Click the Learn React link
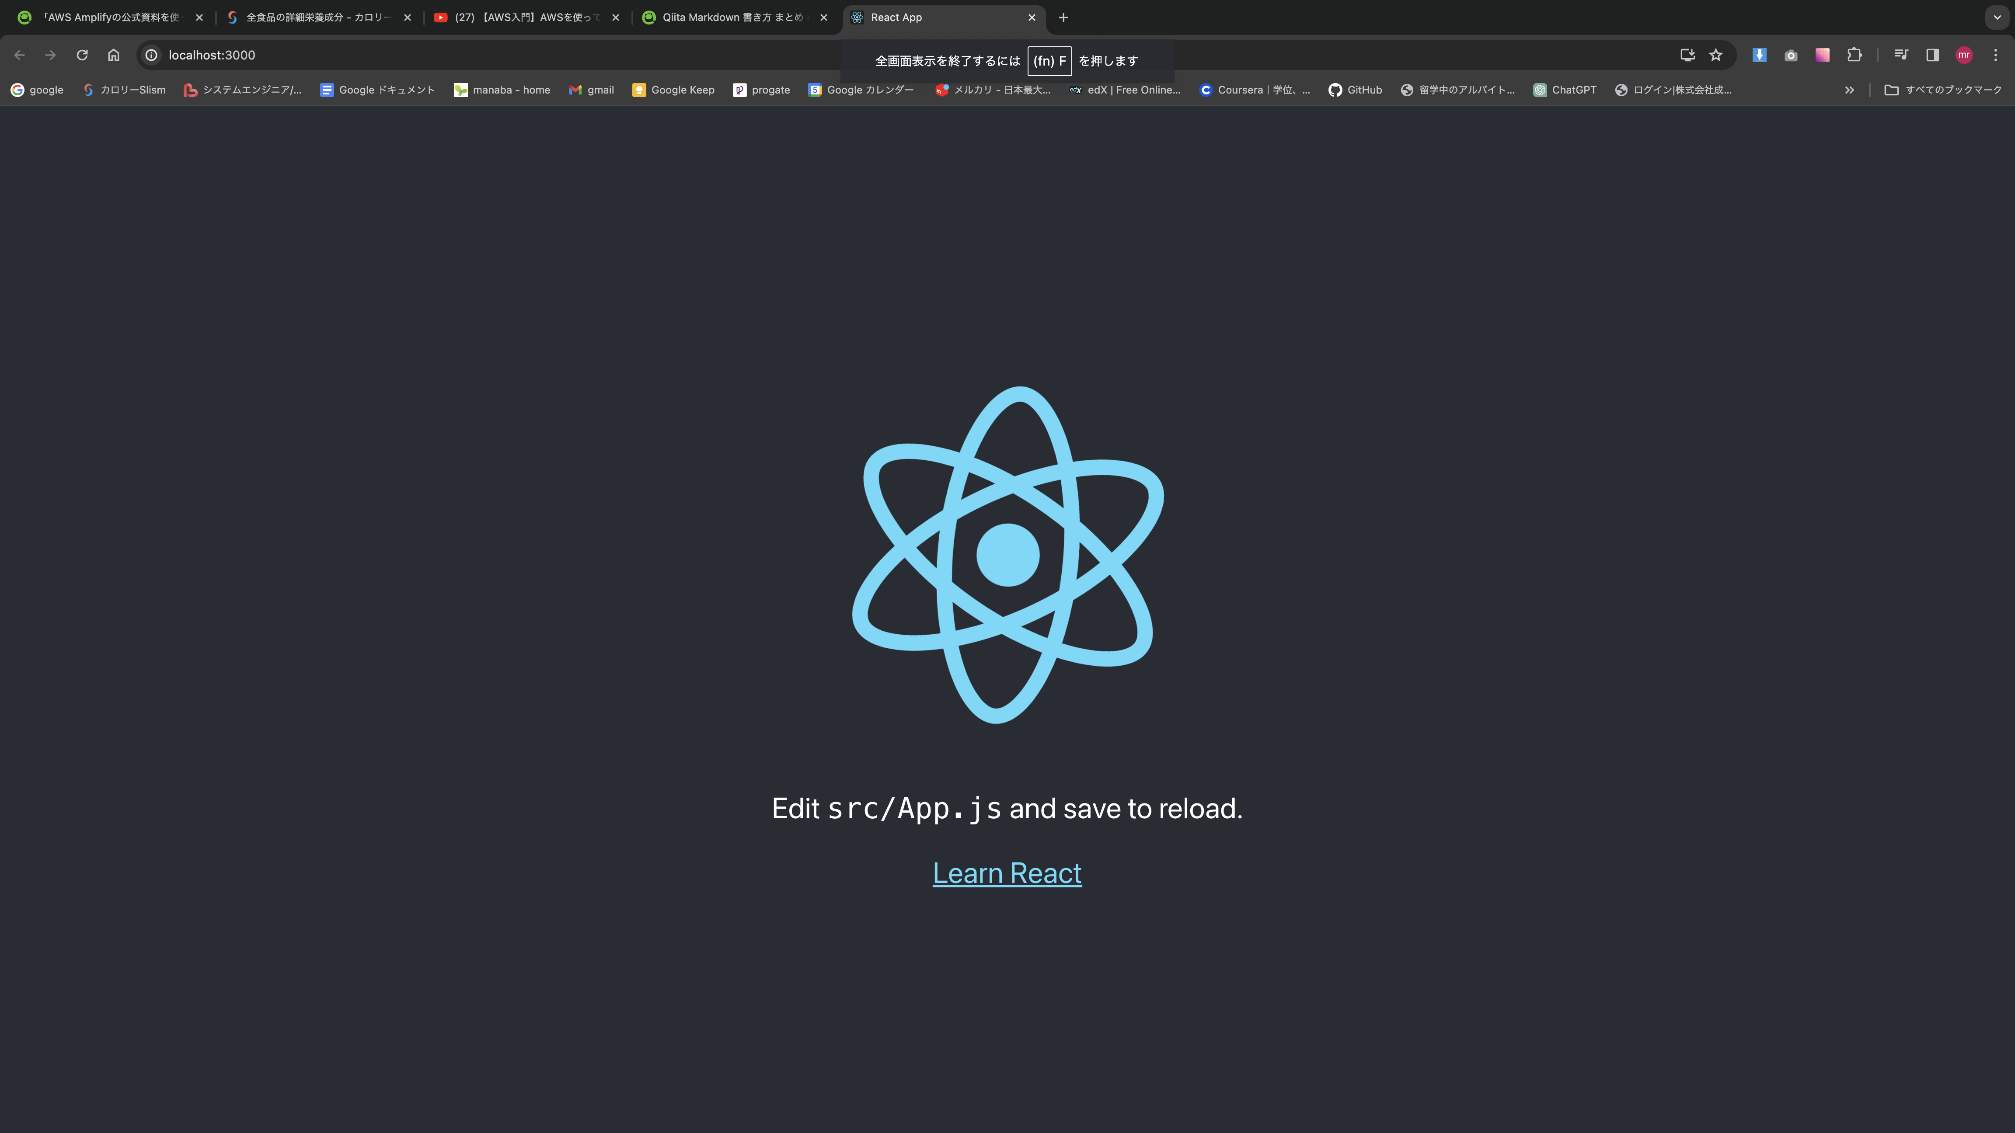Image resolution: width=2015 pixels, height=1133 pixels. (1007, 872)
